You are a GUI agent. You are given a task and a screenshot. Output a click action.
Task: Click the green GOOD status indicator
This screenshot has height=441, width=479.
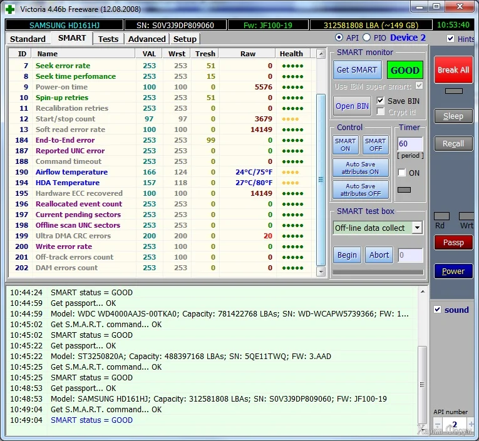(x=404, y=70)
